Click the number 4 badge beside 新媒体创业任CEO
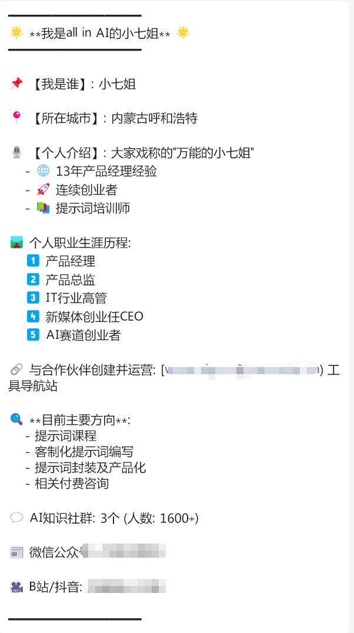This screenshot has height=633, width=354. [33, 316]
